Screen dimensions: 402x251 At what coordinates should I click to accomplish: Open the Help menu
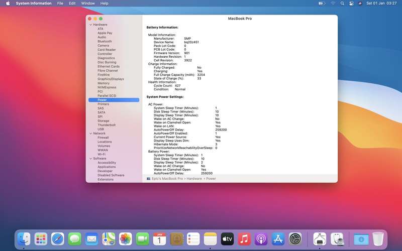click(104, 4)
